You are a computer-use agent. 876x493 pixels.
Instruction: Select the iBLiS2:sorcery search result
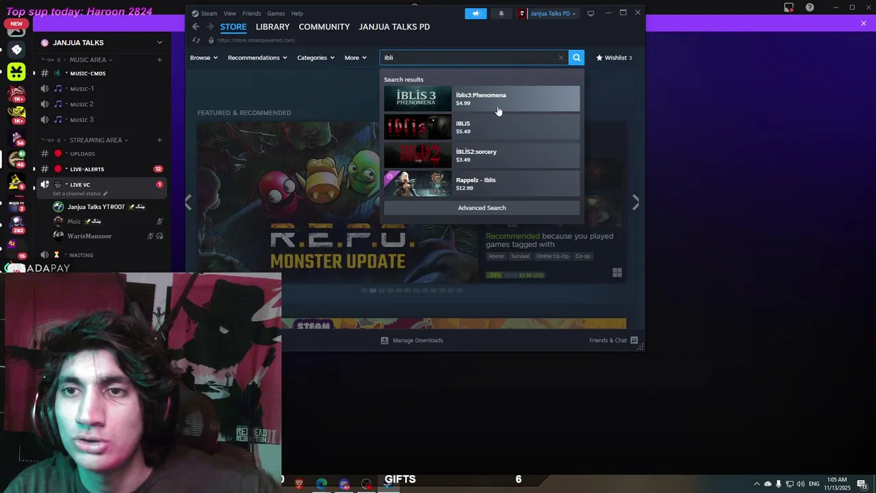[x=482, y=155]
